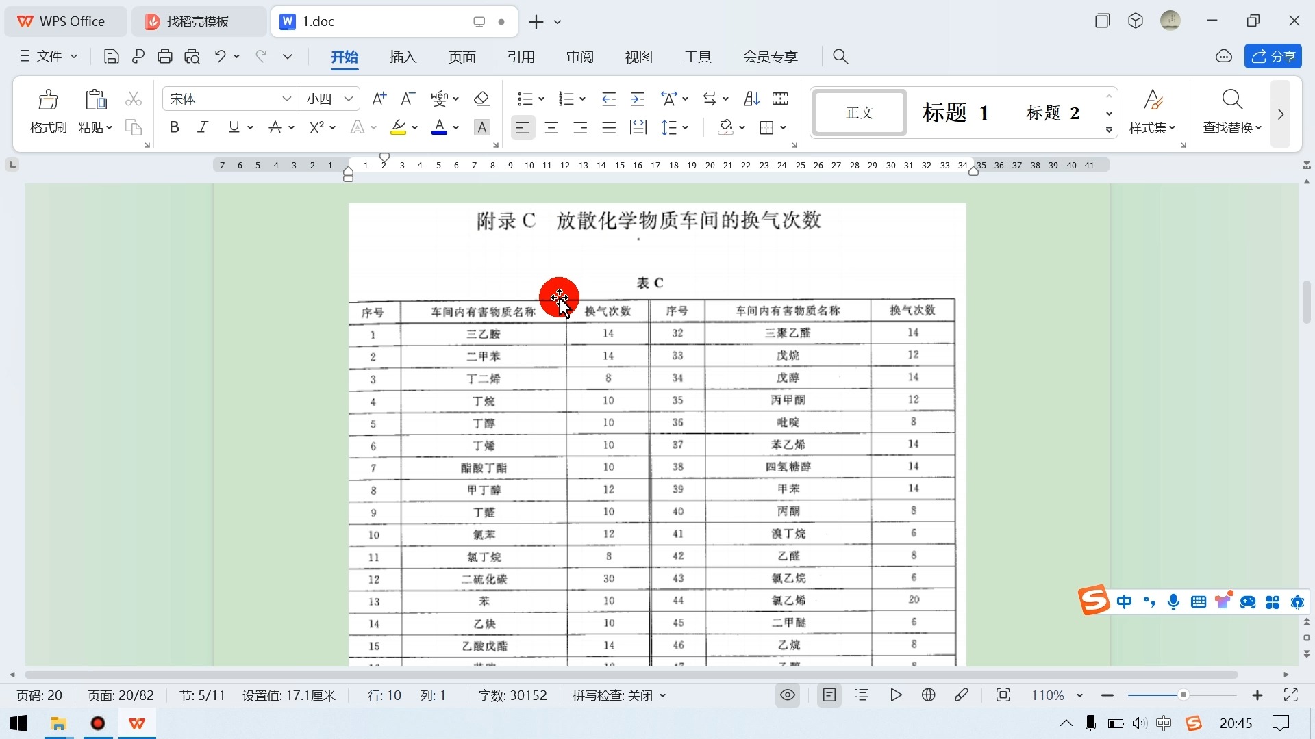This screenshot has height=739, width=1315.
Task: Click character shading icon
Action: [x=483, y=127]
